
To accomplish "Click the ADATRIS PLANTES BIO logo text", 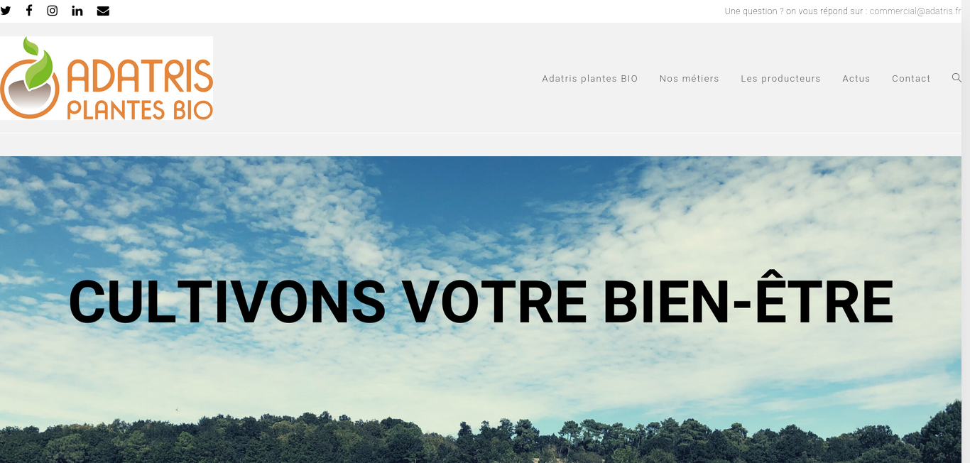I will tap(140, 89).
